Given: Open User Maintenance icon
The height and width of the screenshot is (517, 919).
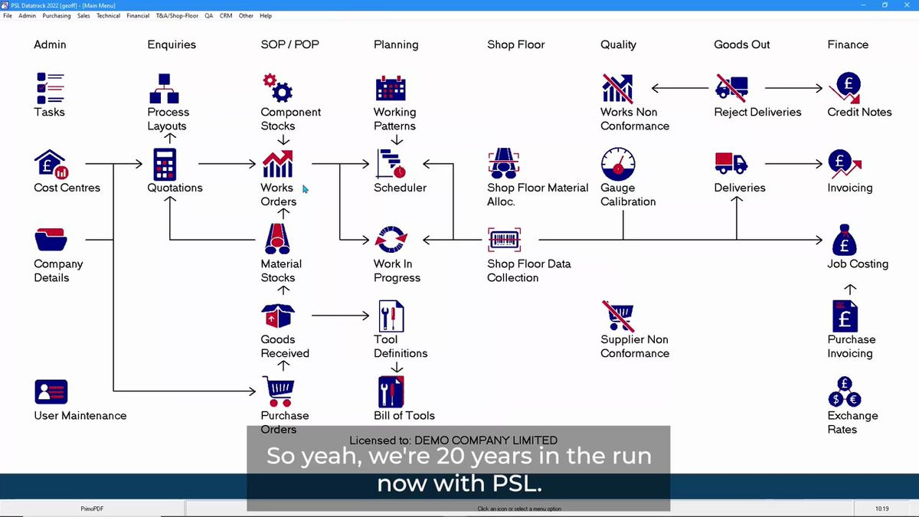Looking at the screenshot, I should (51, 392).
